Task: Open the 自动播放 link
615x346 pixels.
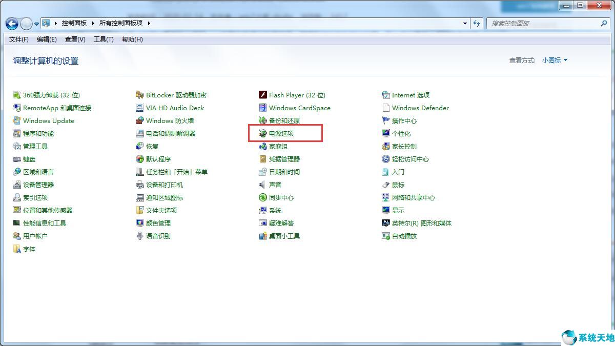Action: (x=404, y=236)
